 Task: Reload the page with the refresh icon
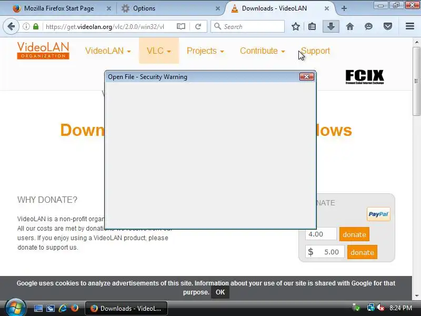click(x=198, y=26)
